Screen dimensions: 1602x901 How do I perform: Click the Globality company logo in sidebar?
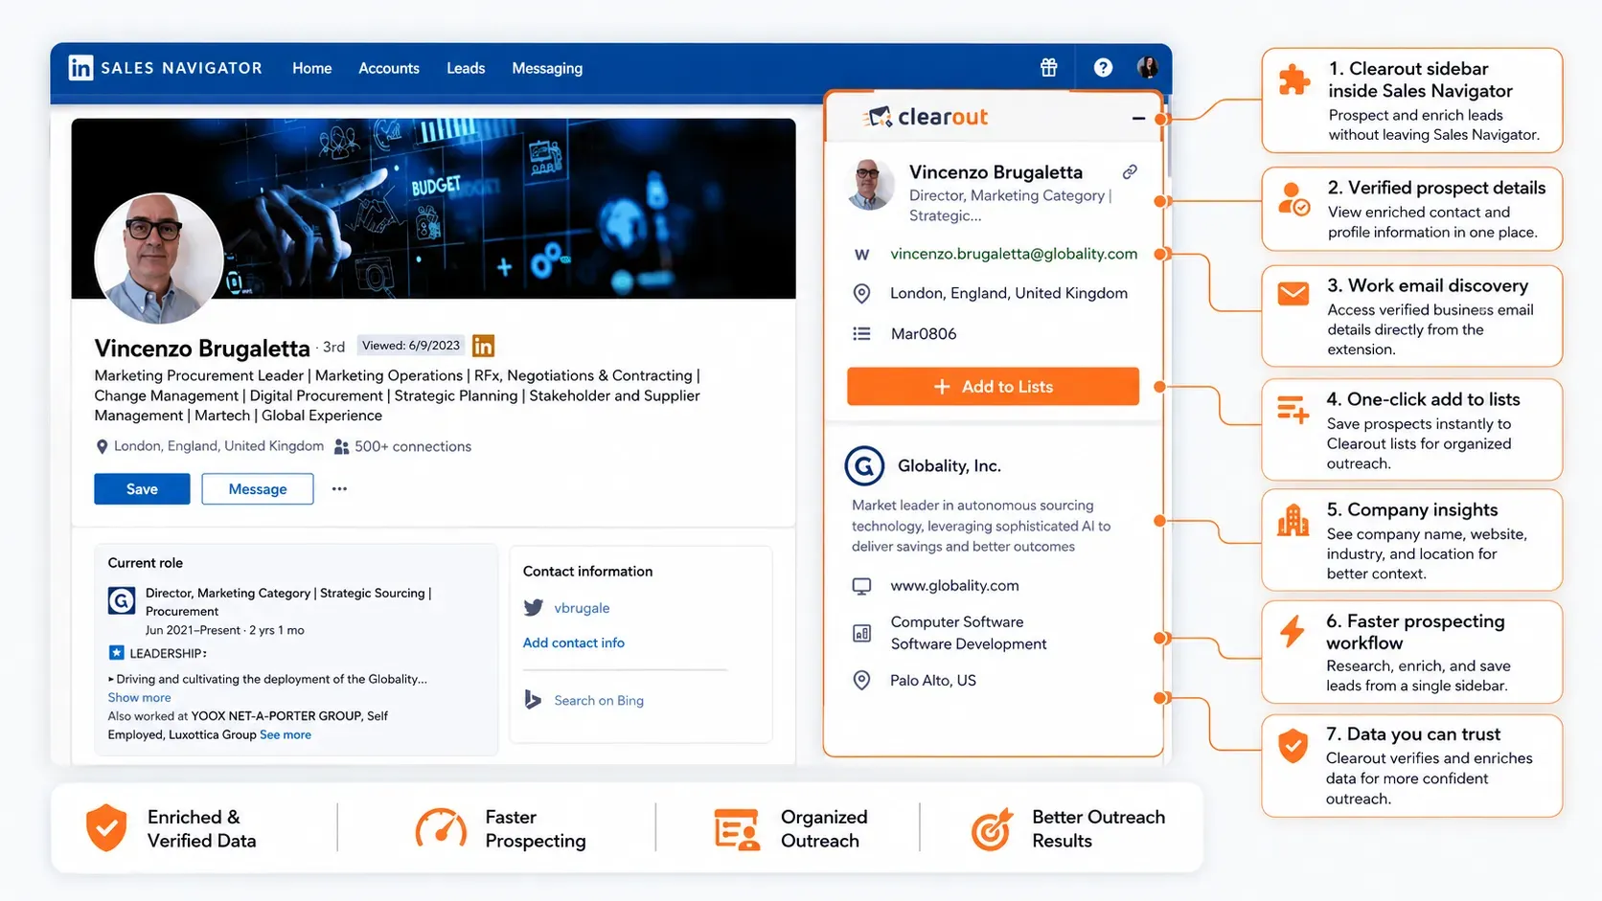click(x=864, y=466)
